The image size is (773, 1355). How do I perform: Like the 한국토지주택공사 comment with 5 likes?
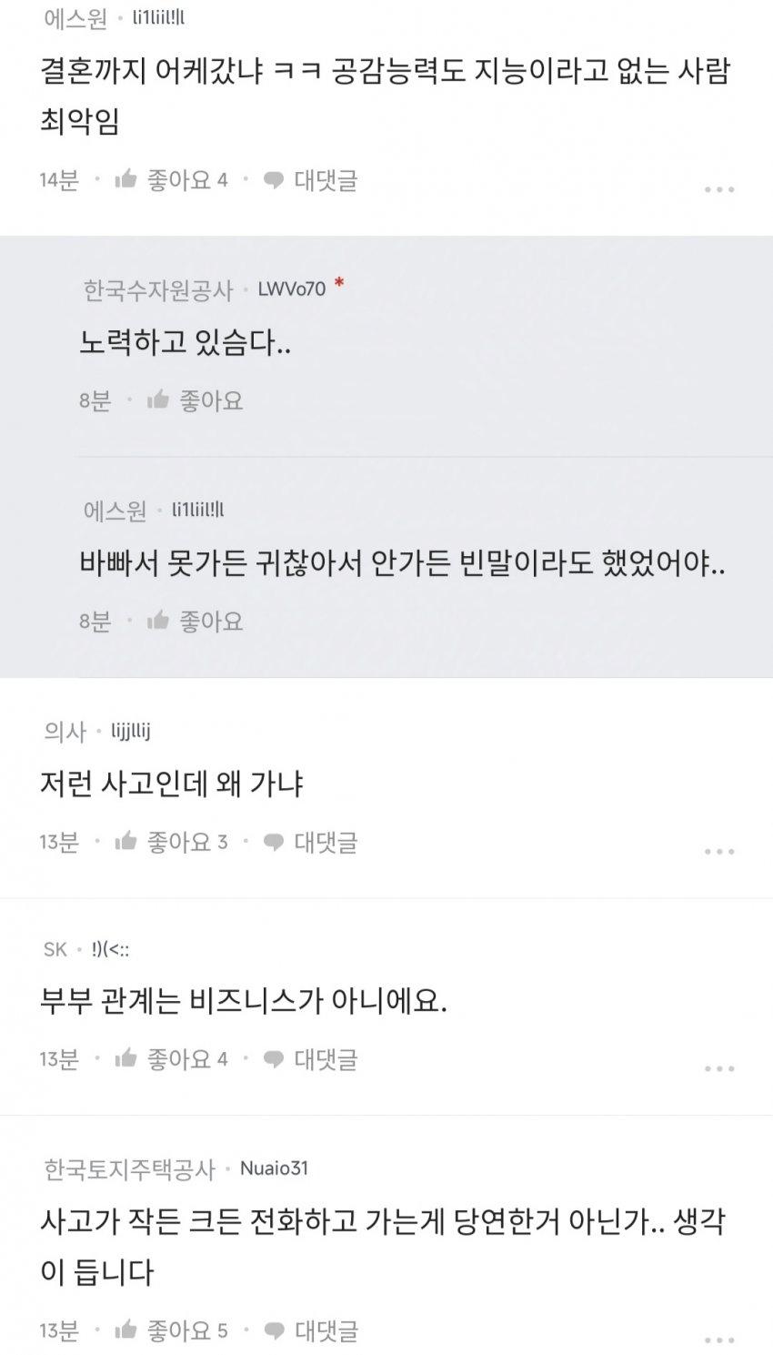coord(125,1330)
